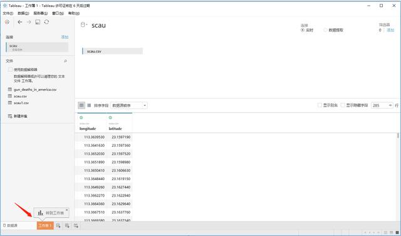The width and height of the screenshot is (401, 236).
Task: Click the row count arrow button
Action: pos(390,105)
